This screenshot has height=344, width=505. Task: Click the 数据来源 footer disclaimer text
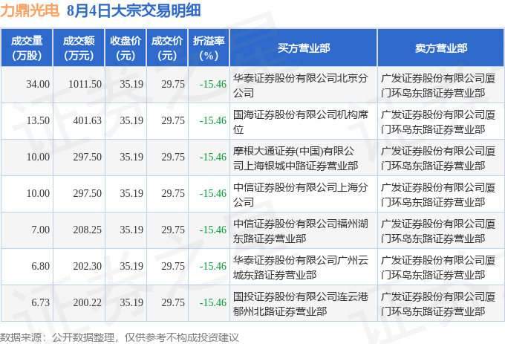(x=120, y=337)
